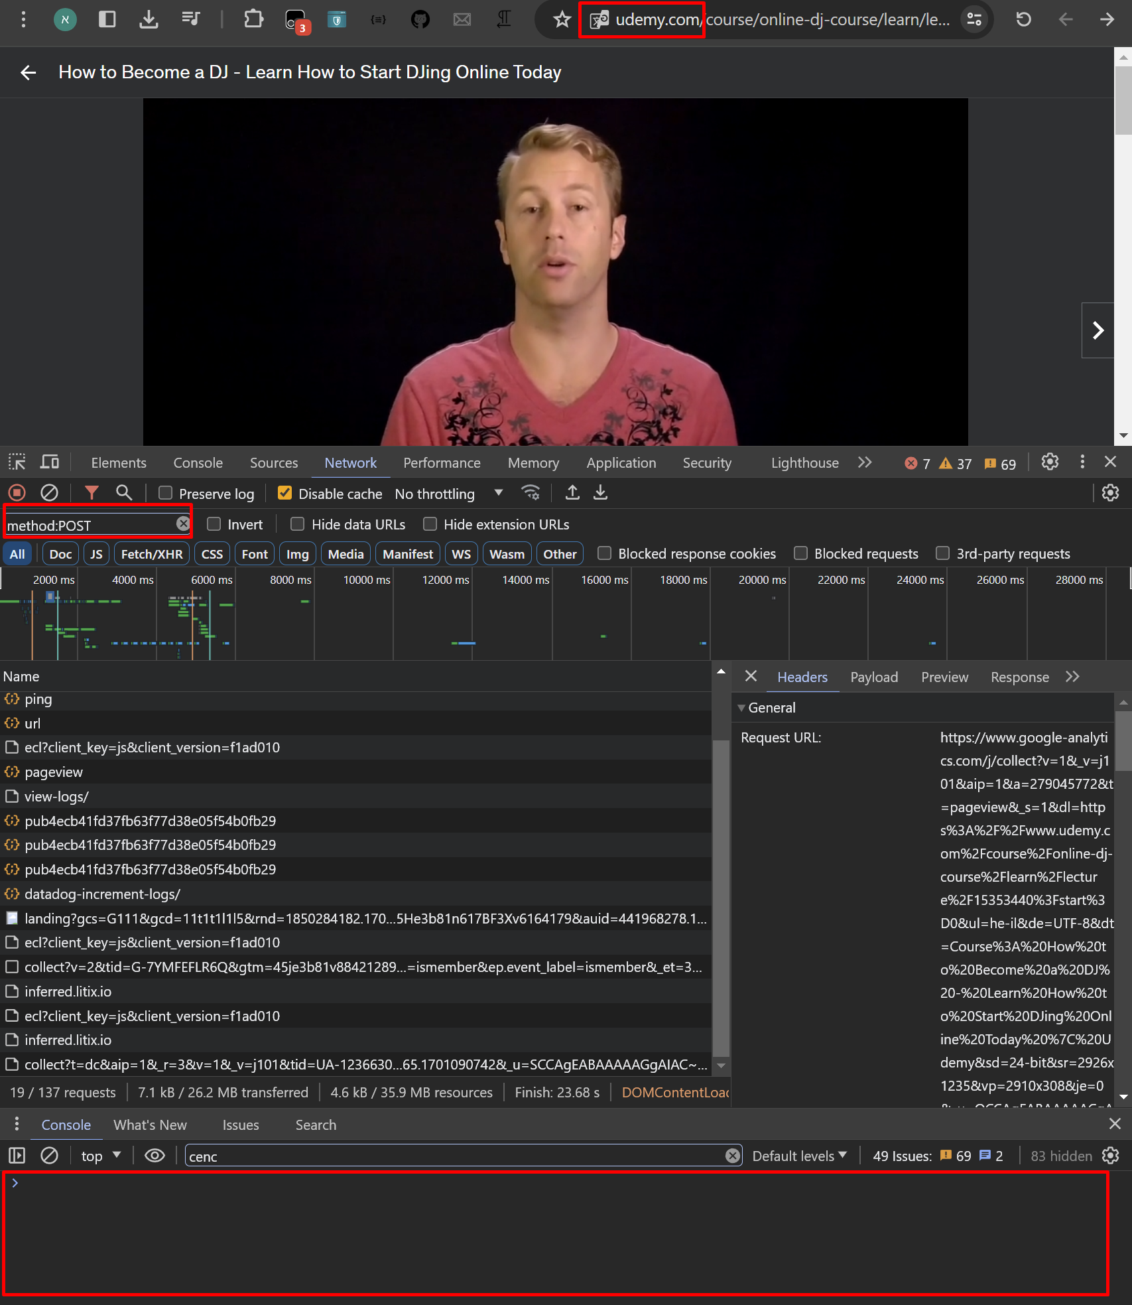The image size is (1132, 1305).
Task: Check the Hide data URLs option
Action: 298,525
